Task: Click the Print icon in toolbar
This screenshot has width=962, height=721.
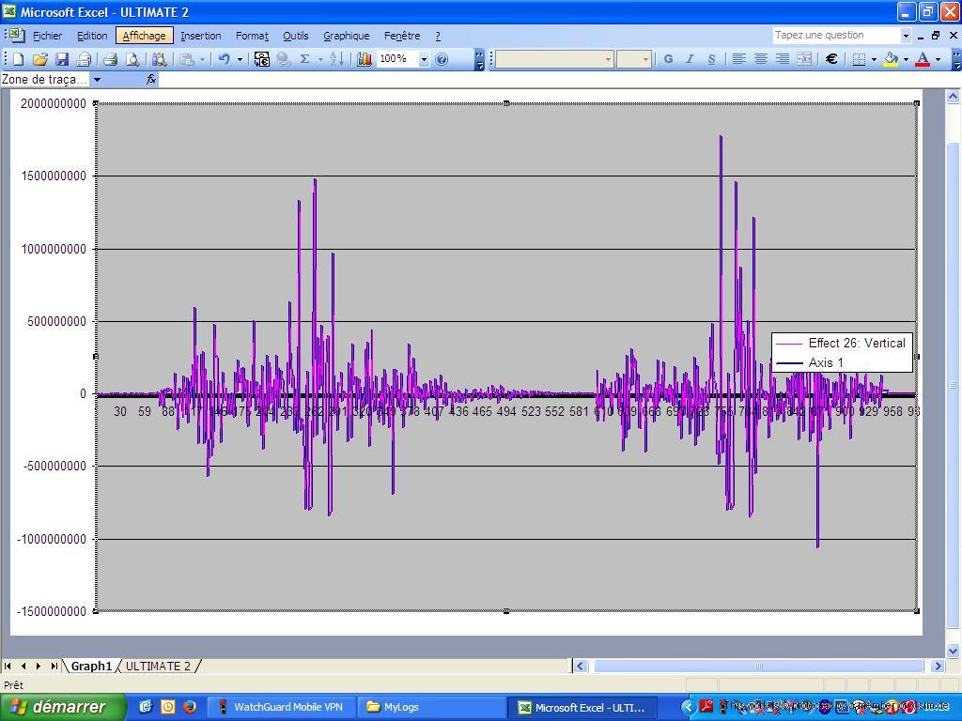Action: (110, 59)
